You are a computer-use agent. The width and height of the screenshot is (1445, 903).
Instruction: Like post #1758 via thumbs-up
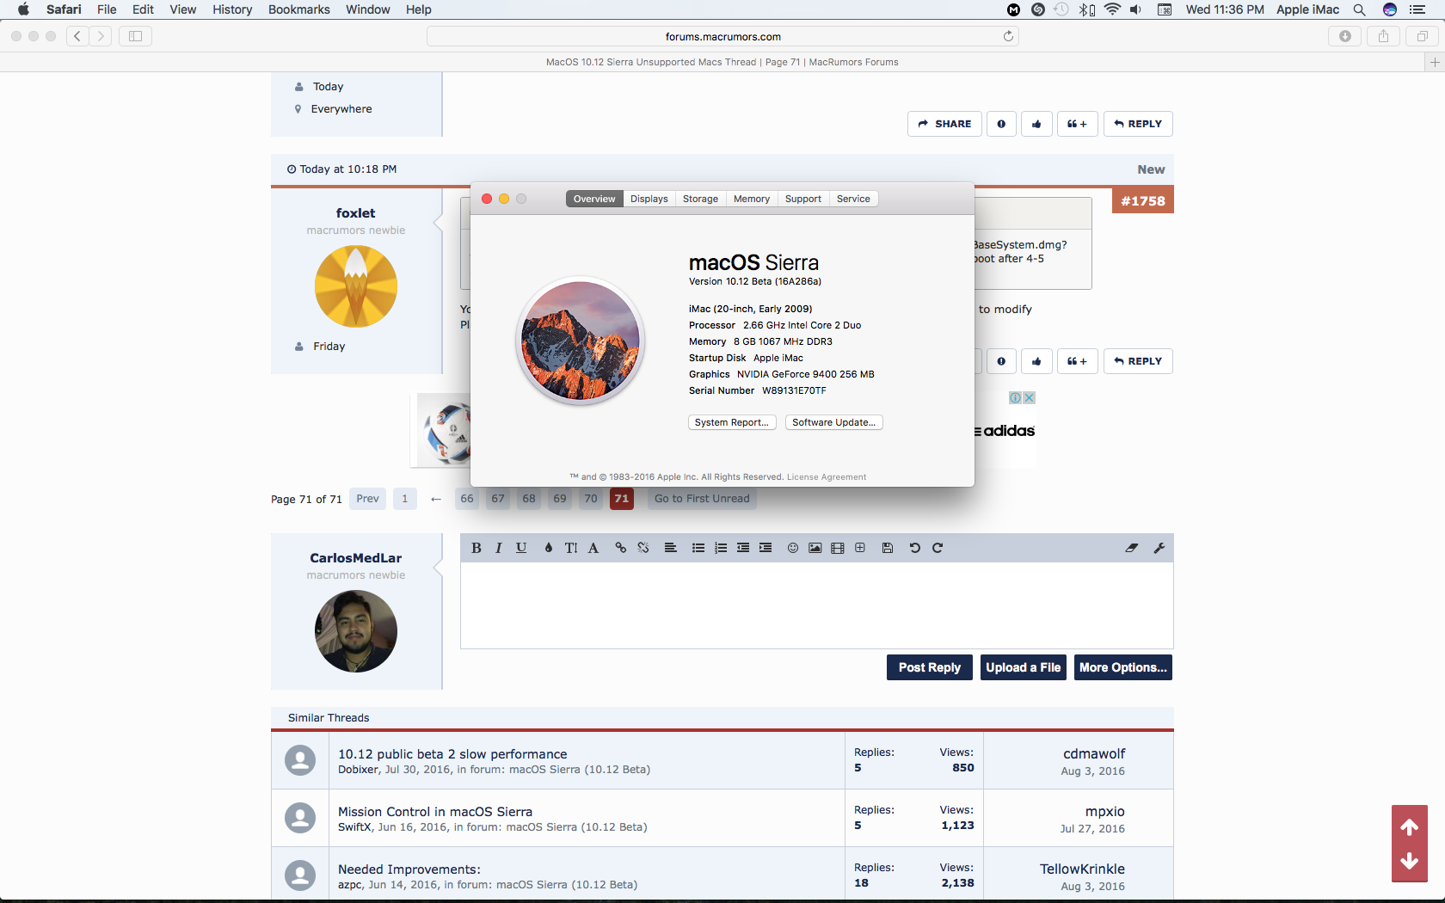click(x=1036, y=361)
